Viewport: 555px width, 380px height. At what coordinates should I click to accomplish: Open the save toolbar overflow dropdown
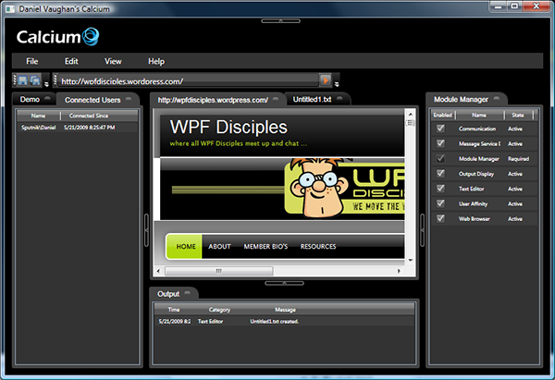click(x=46, y=84)
